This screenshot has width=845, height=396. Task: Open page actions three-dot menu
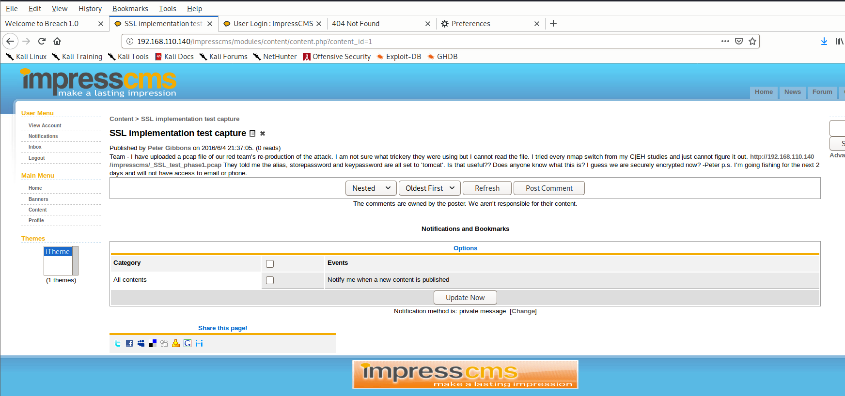[725, 41]
